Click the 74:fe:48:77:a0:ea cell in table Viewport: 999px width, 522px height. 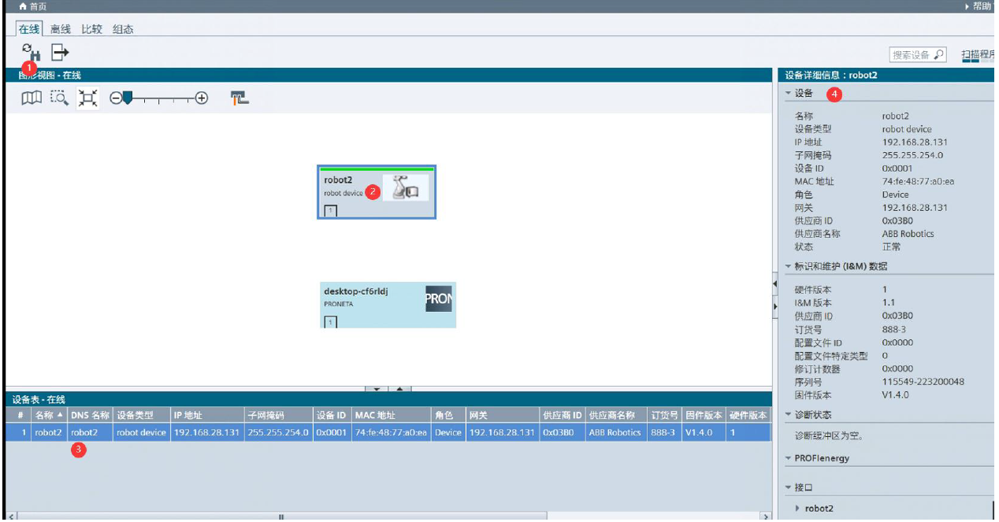(x=391, y=432)
